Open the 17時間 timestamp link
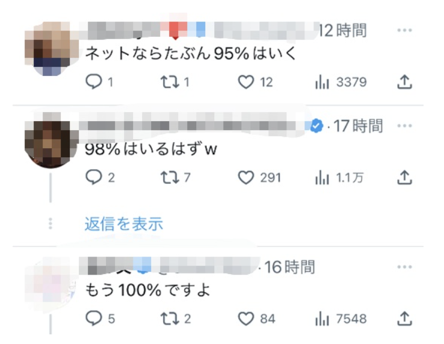Viewport: 444px width, 344px height. (358, 126)
